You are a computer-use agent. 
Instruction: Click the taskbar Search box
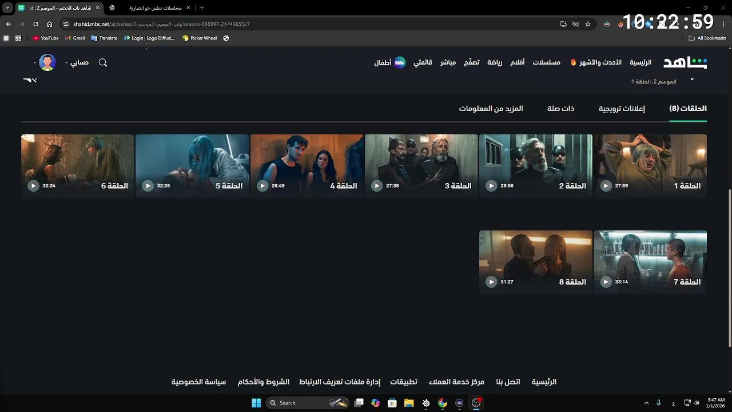pyautogui.click(x=309, y=403)
